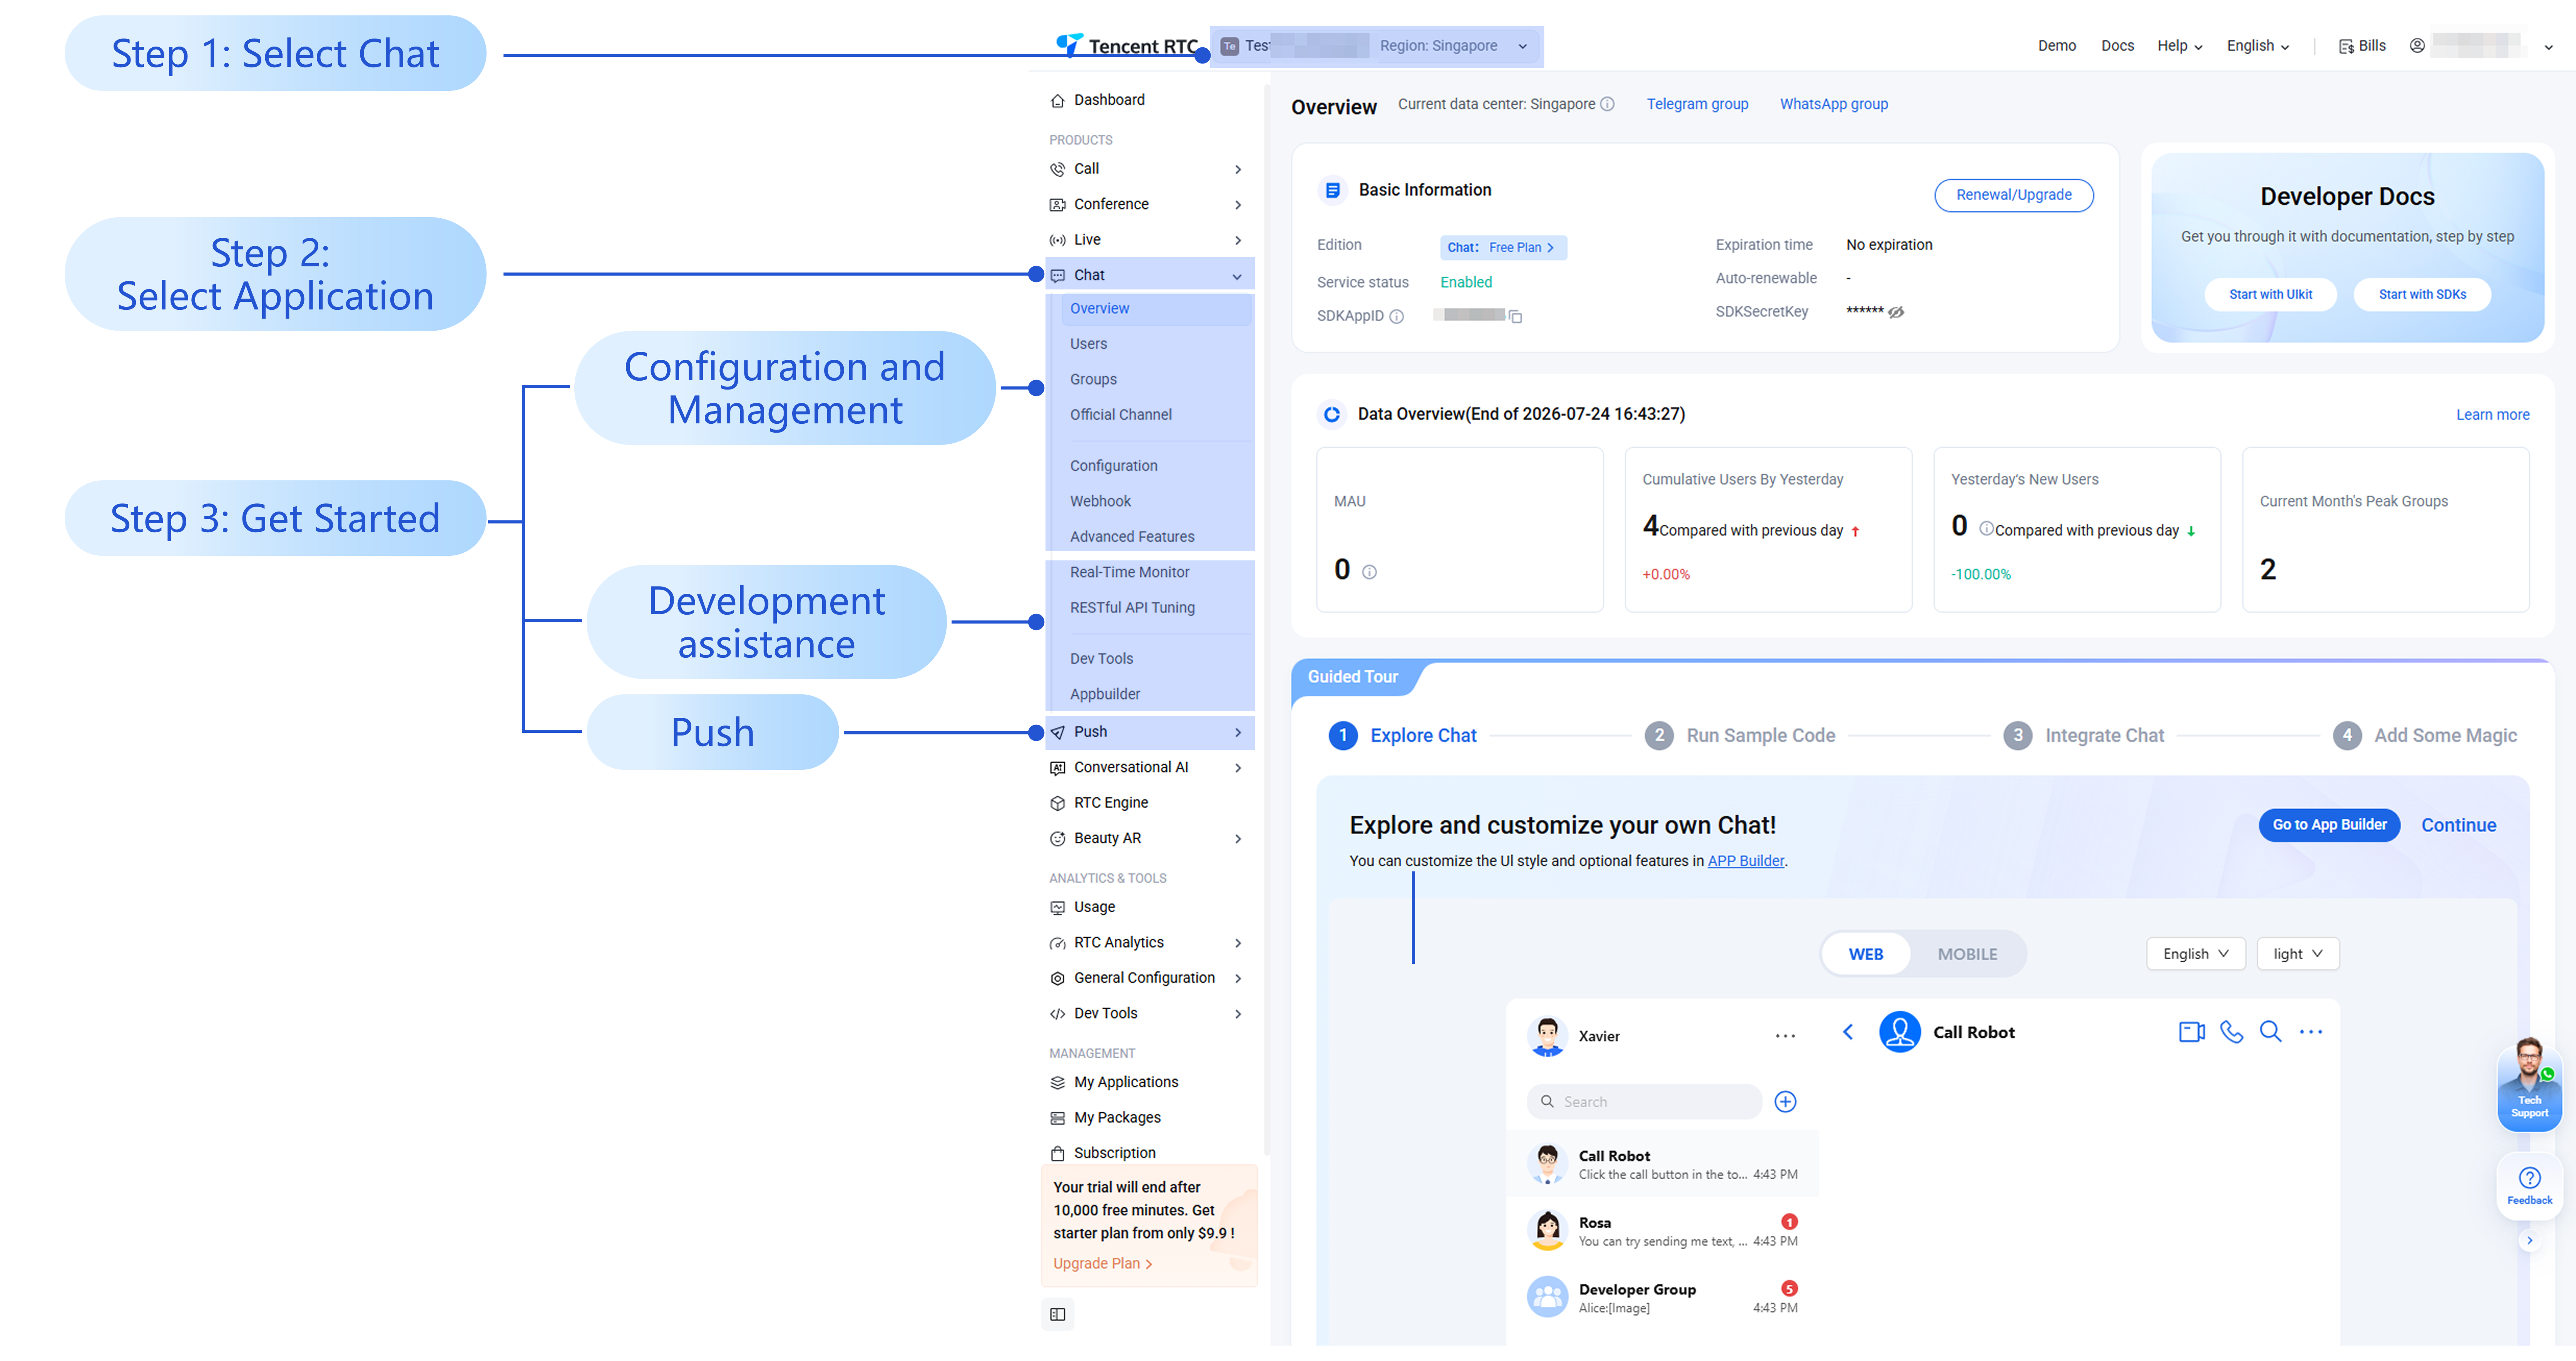Collapse the sidebar with the panel icon
The width and height of the screenshot is (2576, 1361).
[1057, 1315]
